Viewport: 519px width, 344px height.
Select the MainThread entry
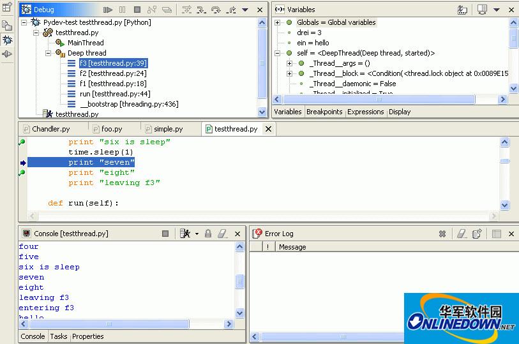point(86,43)
